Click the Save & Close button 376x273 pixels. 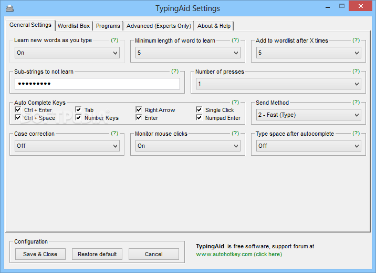pos(40,254)
